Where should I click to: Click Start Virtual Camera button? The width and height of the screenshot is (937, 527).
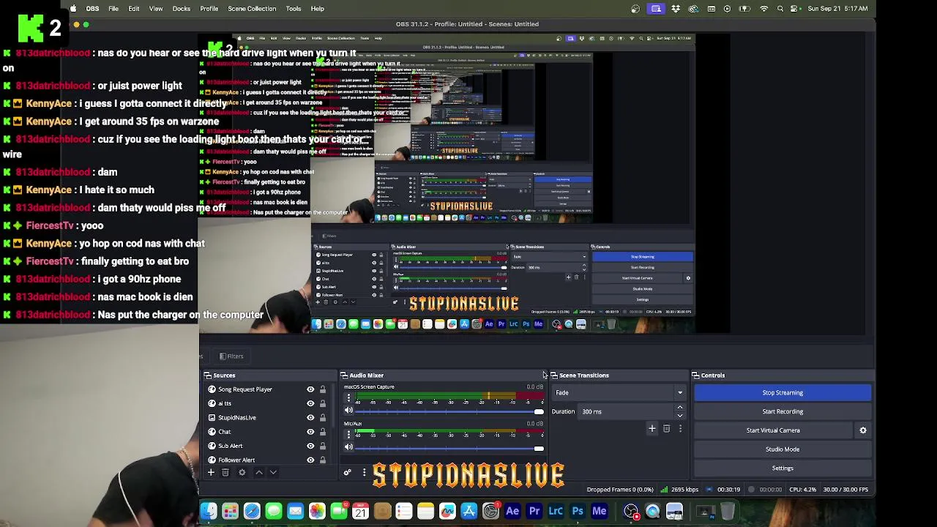point(773,430)
